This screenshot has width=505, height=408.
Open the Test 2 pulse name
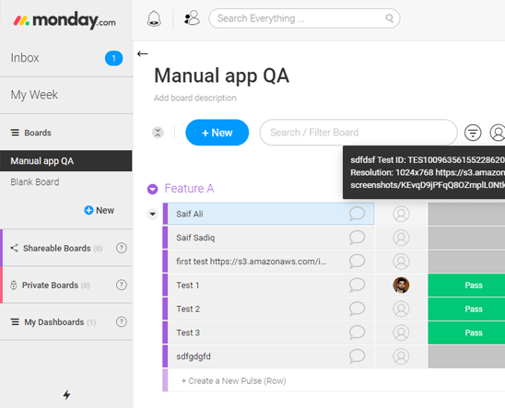coord(188,309)
